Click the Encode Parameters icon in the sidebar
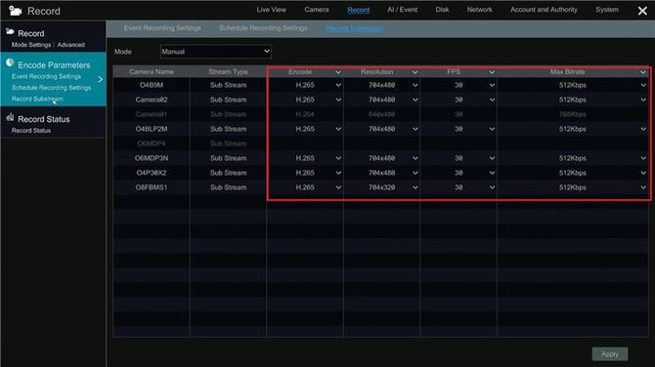 click(10, 63)
